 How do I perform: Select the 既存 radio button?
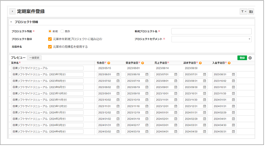(62, 31)
